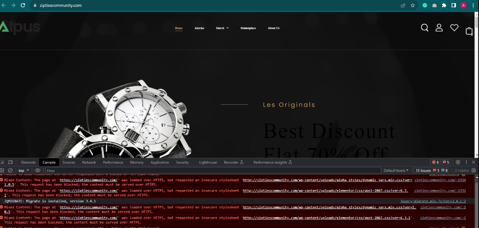Image resolution: width=479 pixels, height=228 pixels.
Task: Go back with the browser back arrow
Action: (x=4, y=5)
